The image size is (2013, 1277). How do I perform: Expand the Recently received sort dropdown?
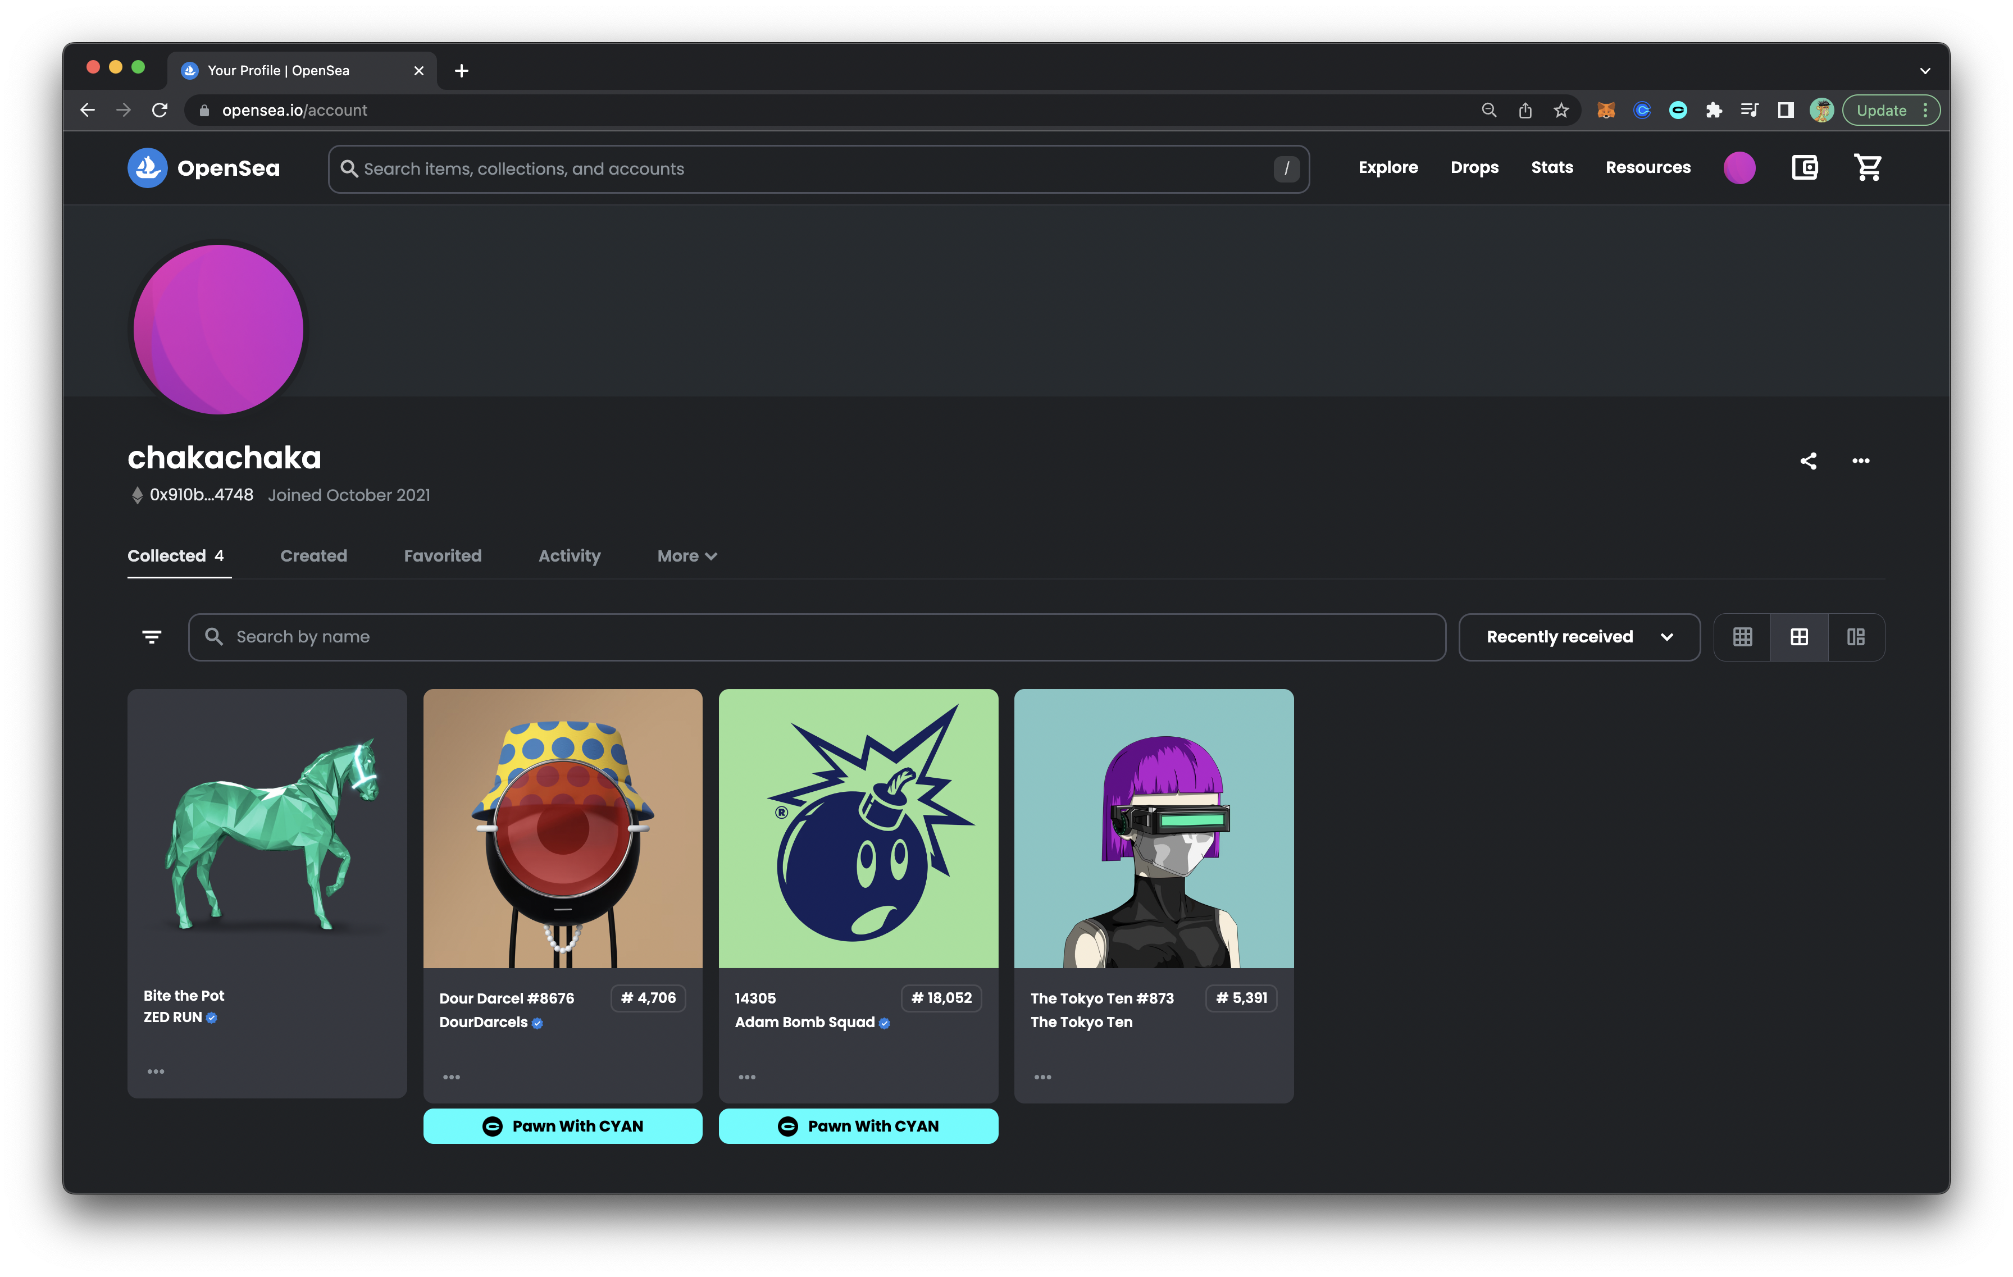click(x=1579, y=638)
